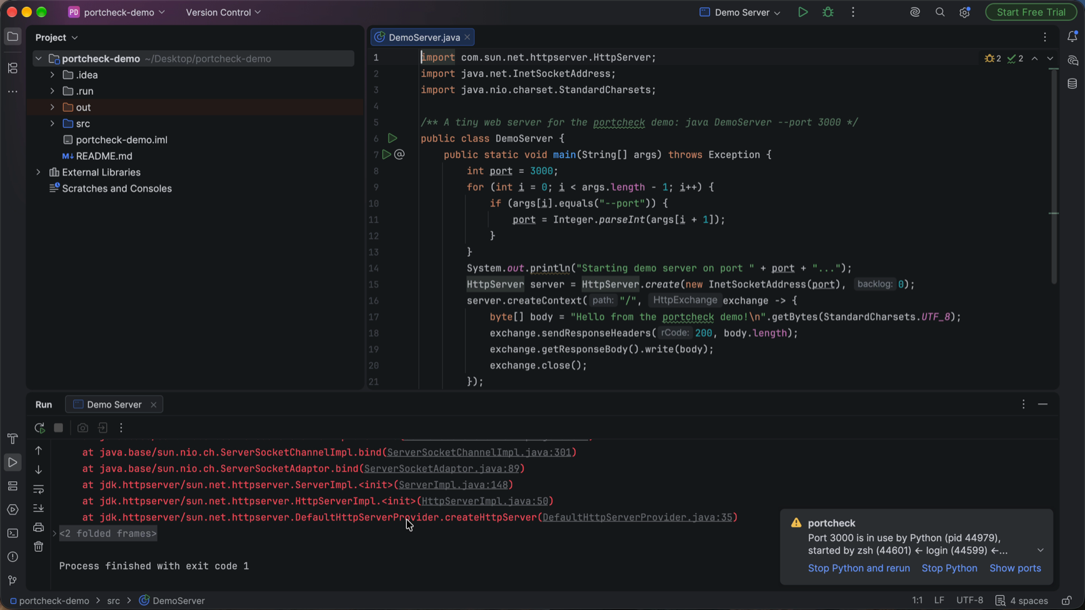Open ServerSocketChannelImpl.java:301 stack link
The image size is (1085, 610).
[479, 452]
